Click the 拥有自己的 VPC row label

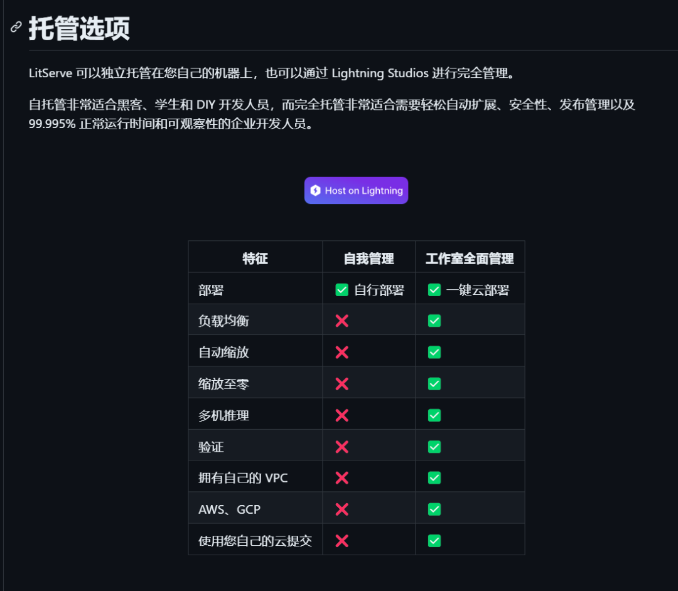[x=242, y=478]
